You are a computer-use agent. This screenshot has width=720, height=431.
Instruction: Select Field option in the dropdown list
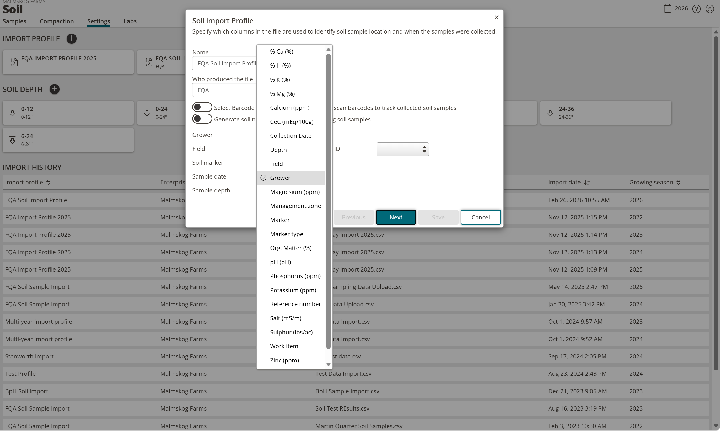coord(291,164)
